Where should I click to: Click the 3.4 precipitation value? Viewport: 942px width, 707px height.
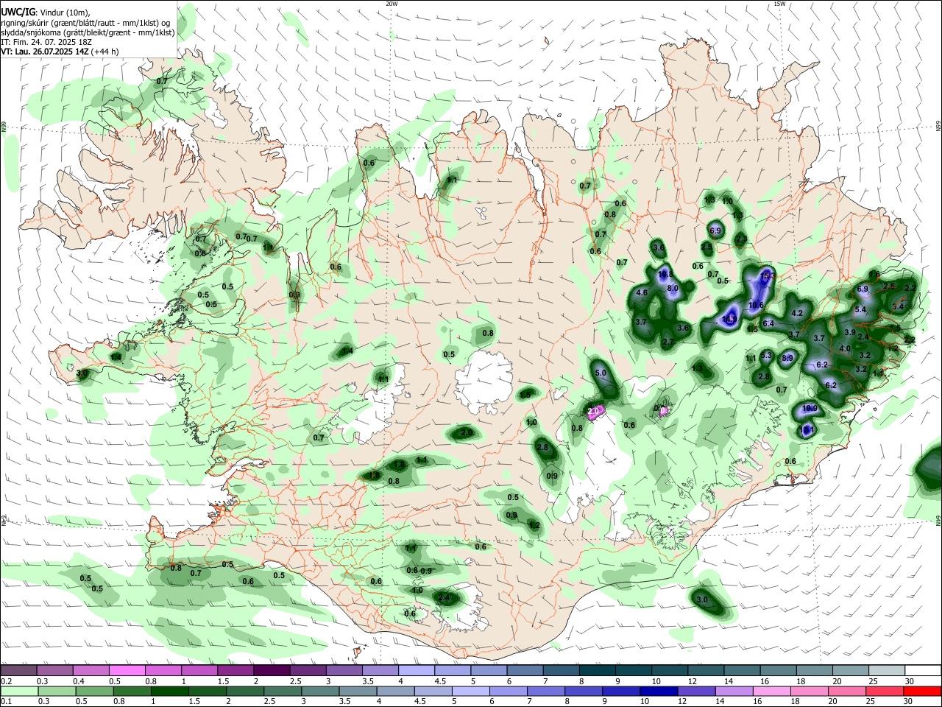coord(897,306)
